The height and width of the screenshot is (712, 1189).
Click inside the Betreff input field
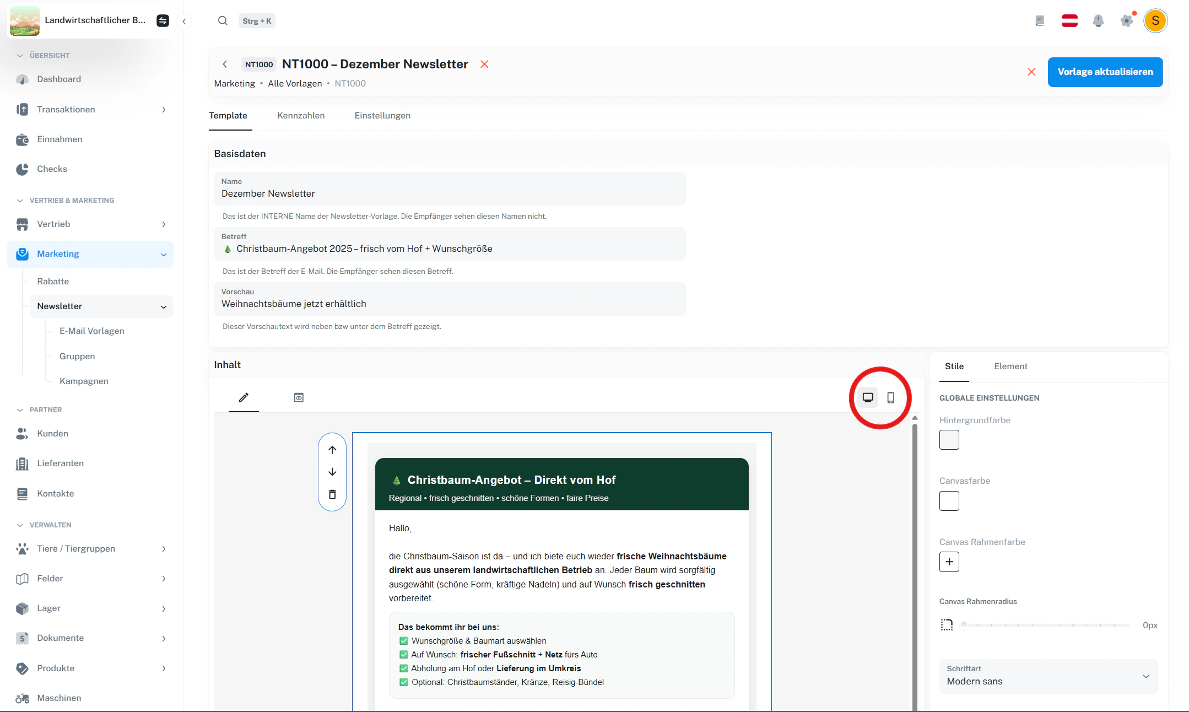(x=450, y=249)
